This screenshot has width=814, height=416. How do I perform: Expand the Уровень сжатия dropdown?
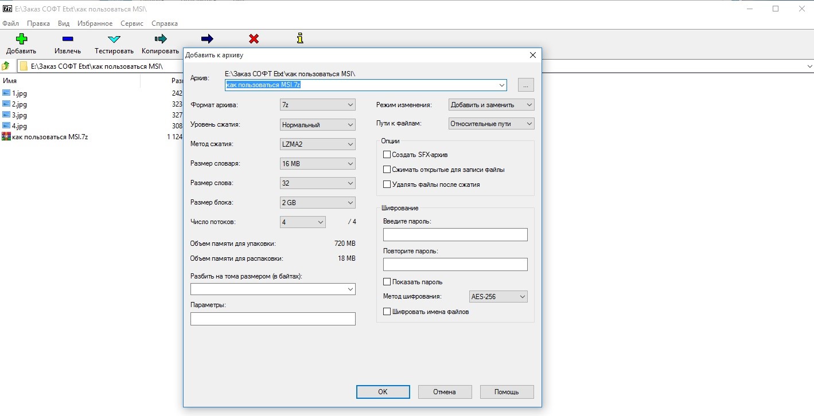click(318, 124)
